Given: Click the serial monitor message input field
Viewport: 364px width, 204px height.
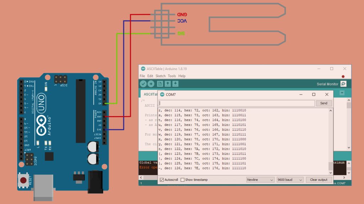Looking at the screenshot, I should click(236, 103).
